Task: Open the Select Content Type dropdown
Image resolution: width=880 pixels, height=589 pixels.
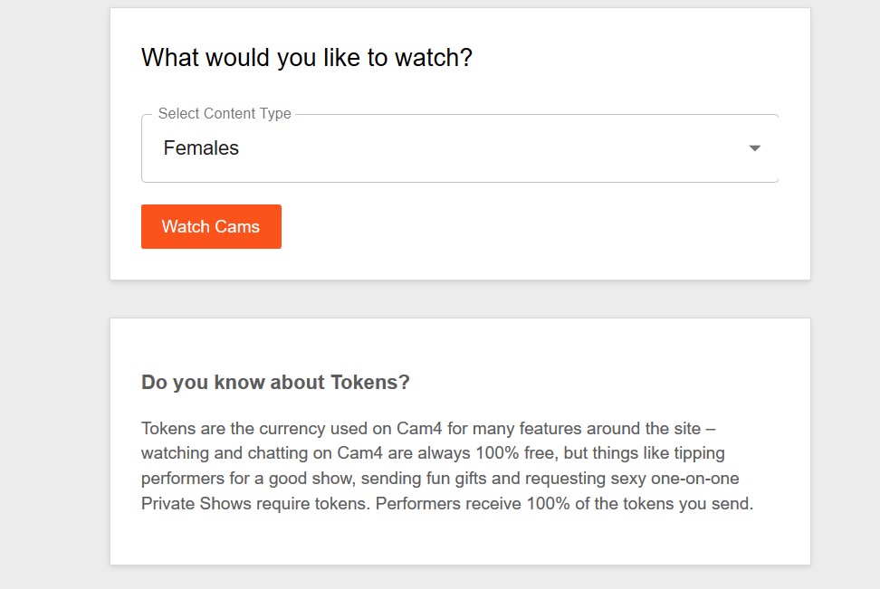Action: (460, 148)
